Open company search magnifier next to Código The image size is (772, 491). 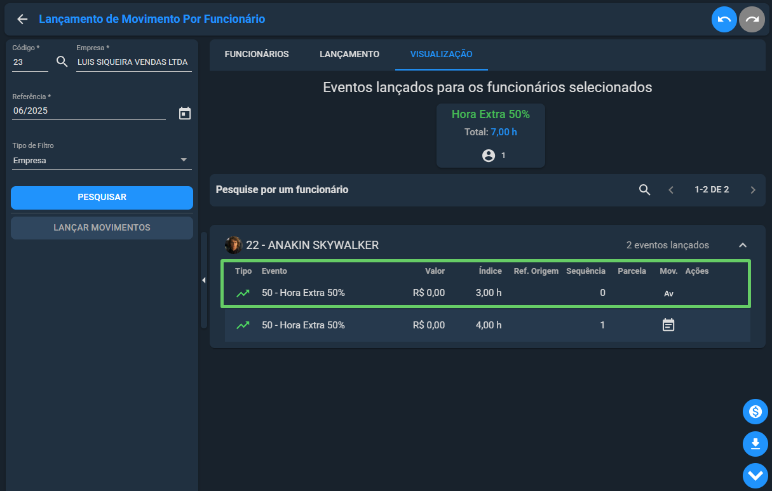click(62, 62)
